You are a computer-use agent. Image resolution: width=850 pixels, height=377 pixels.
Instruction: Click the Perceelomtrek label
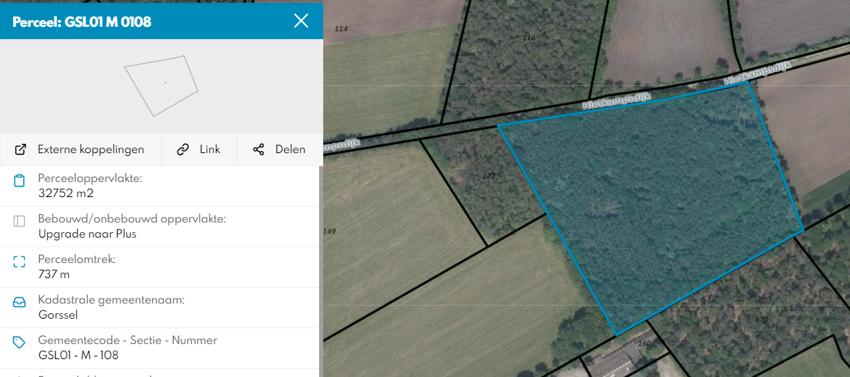tap(77, 260)
